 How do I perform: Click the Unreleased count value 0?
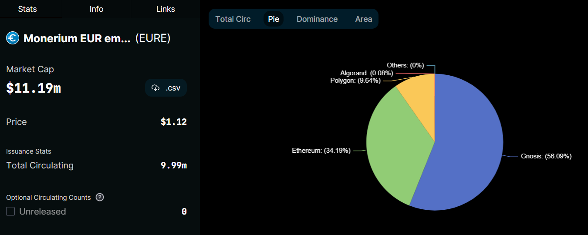(x=184, y=211)
